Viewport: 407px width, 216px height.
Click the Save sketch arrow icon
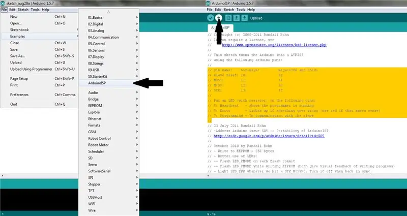click(245, 18)
